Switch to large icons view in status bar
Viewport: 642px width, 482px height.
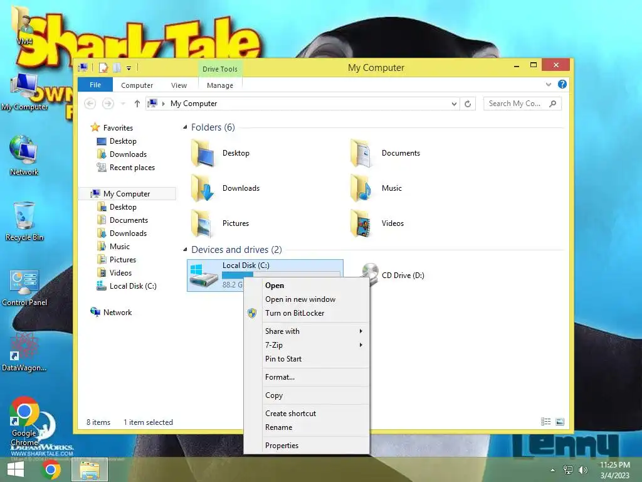pos(560,422)
